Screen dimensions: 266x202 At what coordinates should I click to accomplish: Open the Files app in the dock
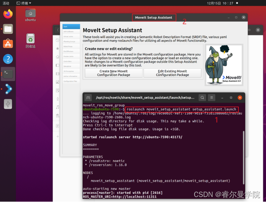[x=8, y=29]
